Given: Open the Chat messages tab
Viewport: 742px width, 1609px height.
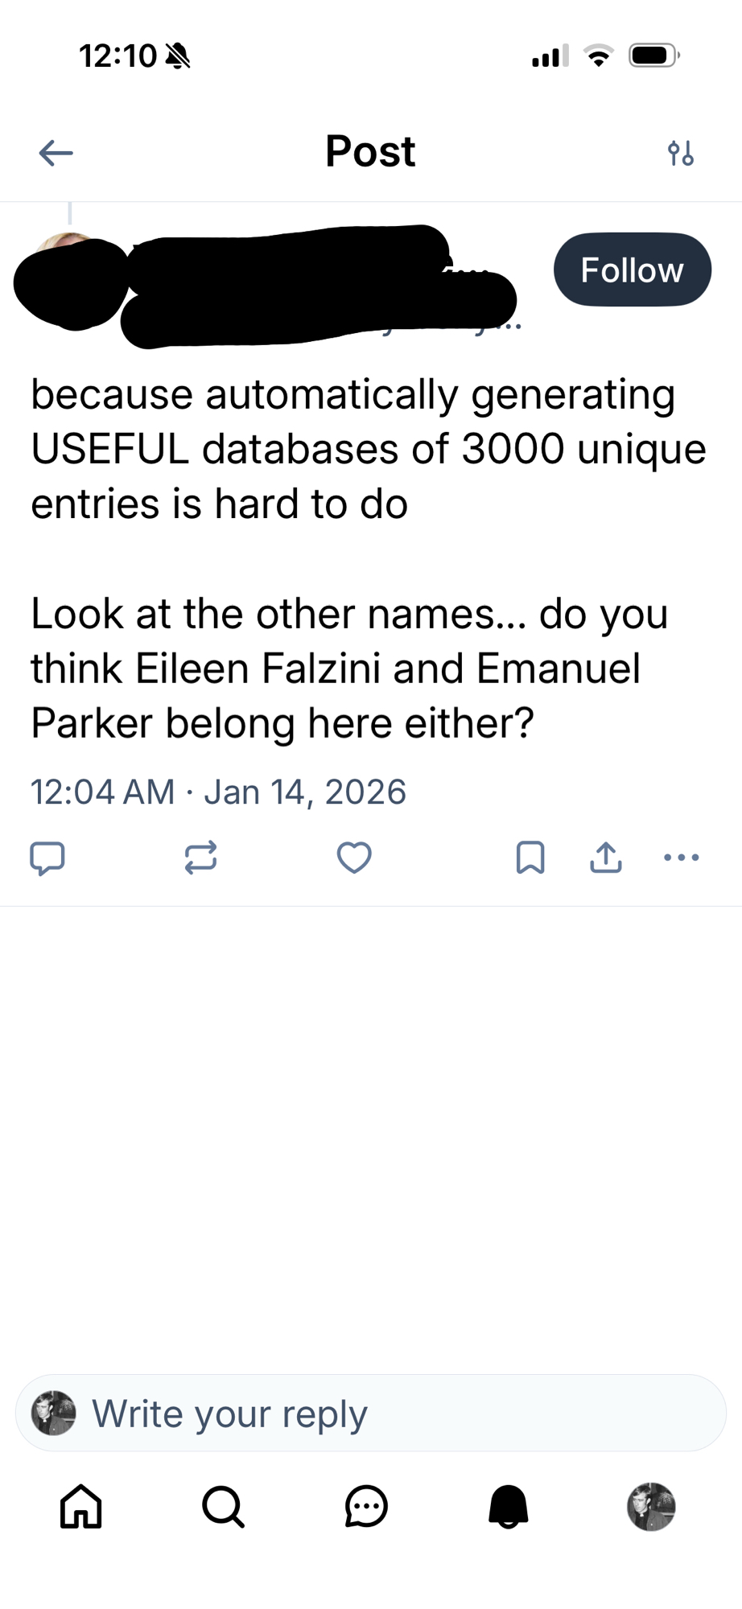Looking at the screenshot, I should click(366, 1506).
